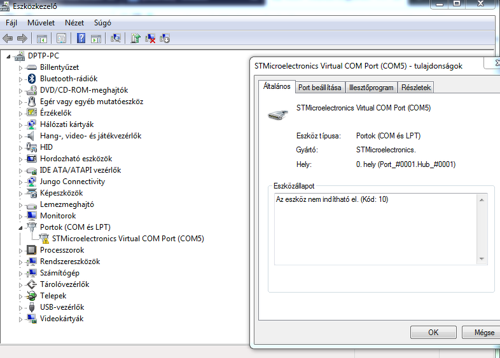Image resolution: width=500 pixels, height=358 pixels.
Task: Click the Back arrow toolbar icon
Action: (x=8, y=39)
